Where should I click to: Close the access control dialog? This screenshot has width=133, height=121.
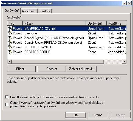click(129, 3)
